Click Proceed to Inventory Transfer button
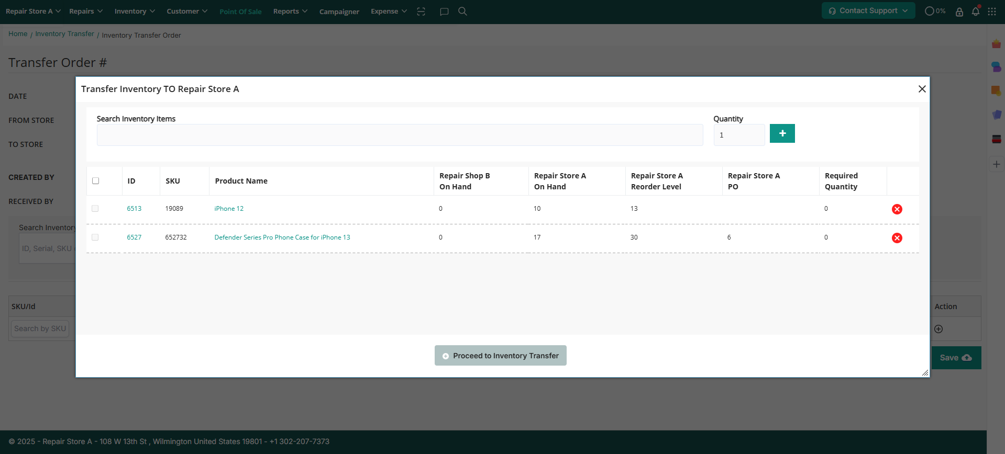The image size is (1005, 454). [x=500, y=356]
